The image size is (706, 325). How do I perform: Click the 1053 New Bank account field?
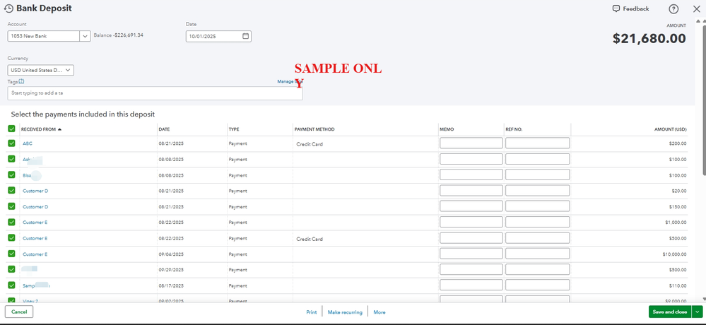pos(44,36)
